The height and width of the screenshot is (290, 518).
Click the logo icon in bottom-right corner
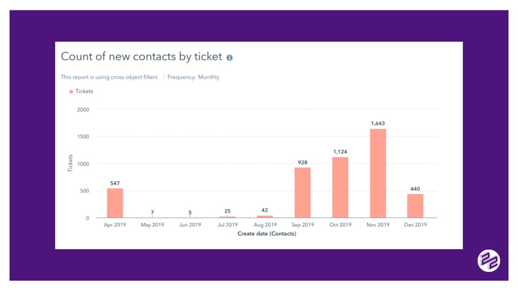pos(489,261)
